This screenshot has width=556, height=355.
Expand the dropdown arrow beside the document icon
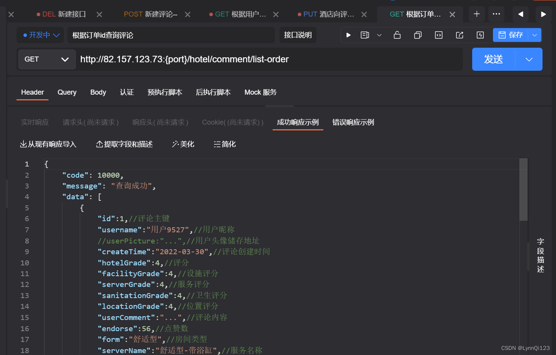tap(379, 35)
